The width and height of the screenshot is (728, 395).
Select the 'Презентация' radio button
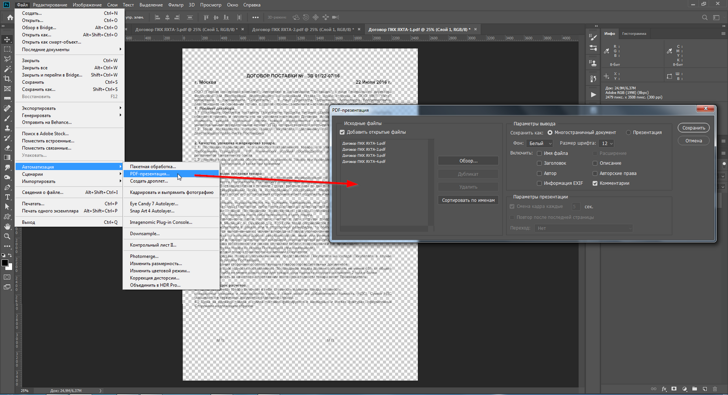(x=629, y=132)
